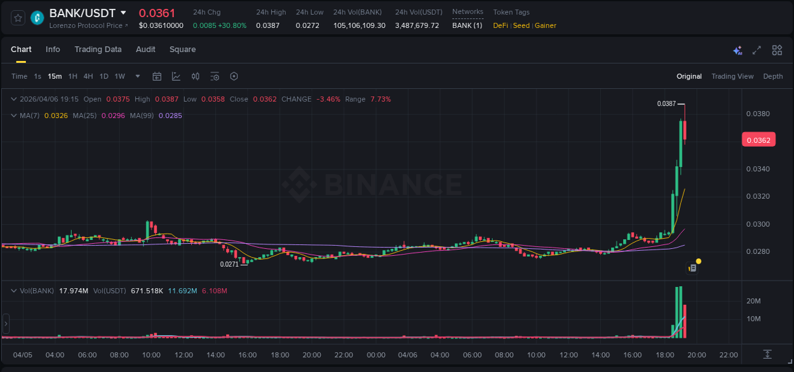Open the BANK/USDT pair selector dropdown

pos(123,13)
